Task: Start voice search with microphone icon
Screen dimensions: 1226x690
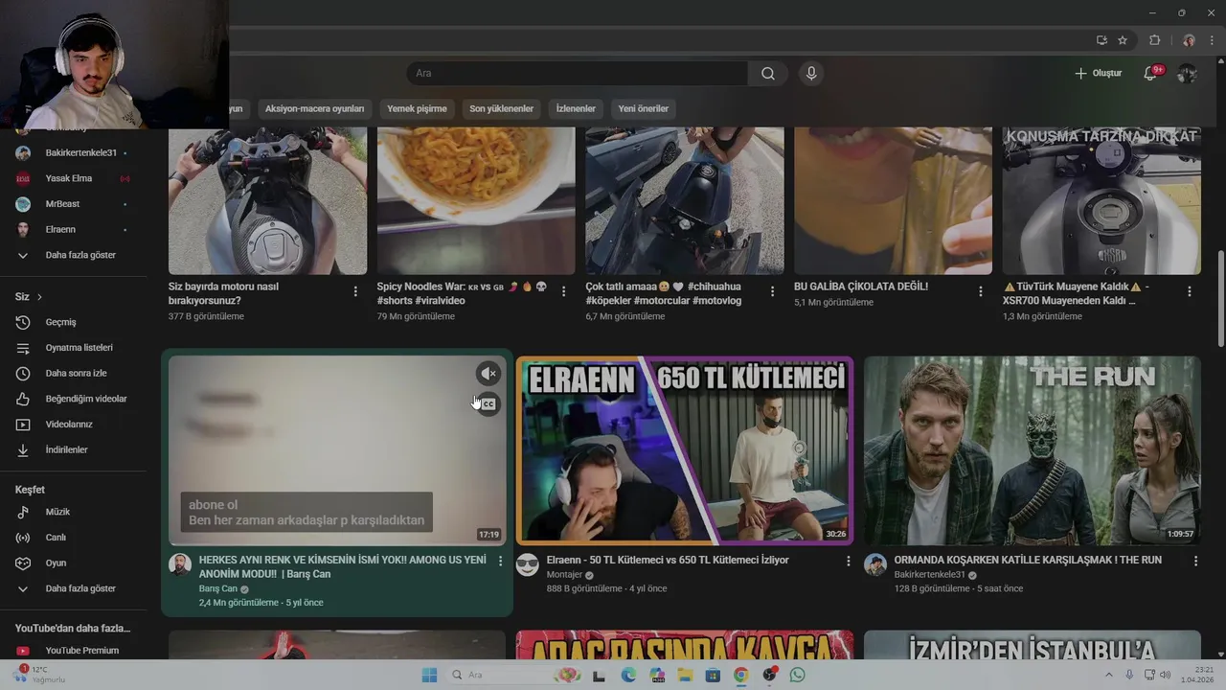Action: 811,74
